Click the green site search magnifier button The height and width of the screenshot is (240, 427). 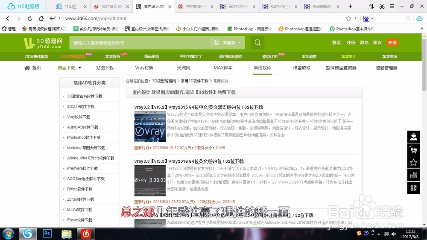coord(257,43)
